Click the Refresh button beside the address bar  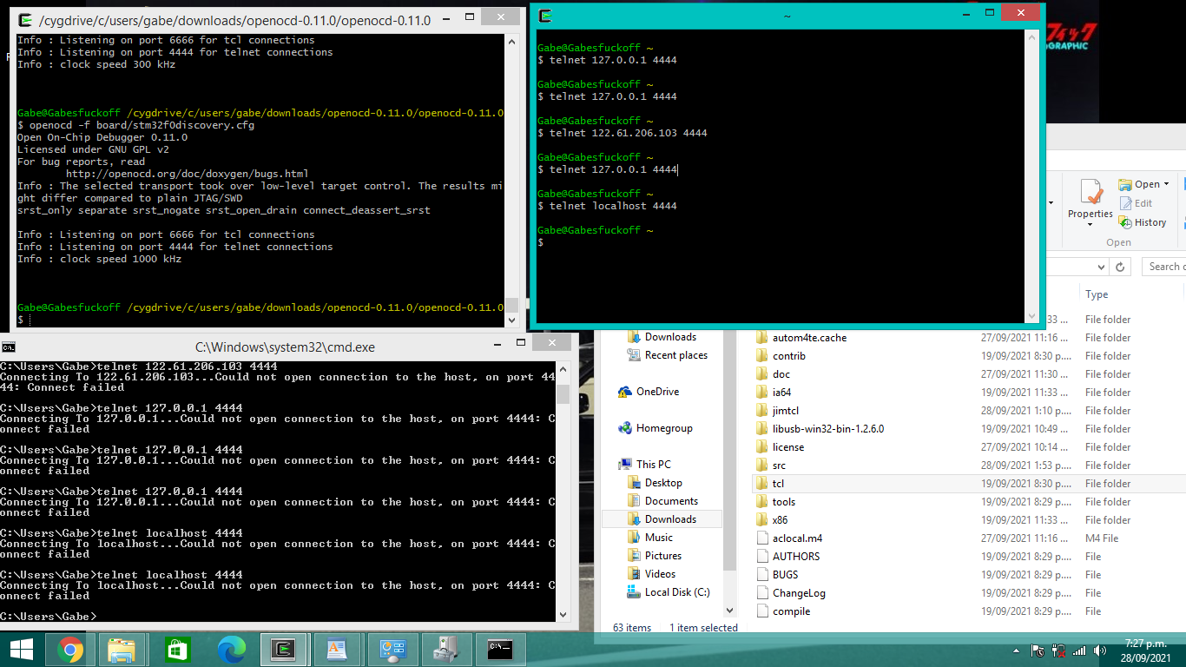pos(1120,267)
